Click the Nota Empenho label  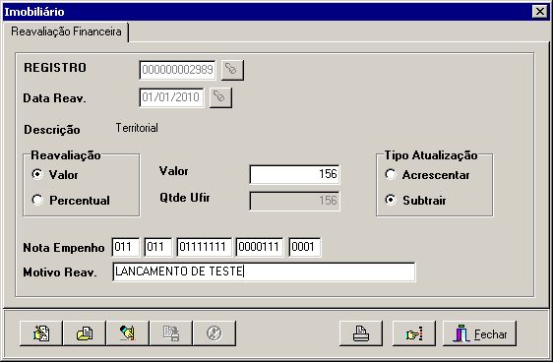(64, 248)
